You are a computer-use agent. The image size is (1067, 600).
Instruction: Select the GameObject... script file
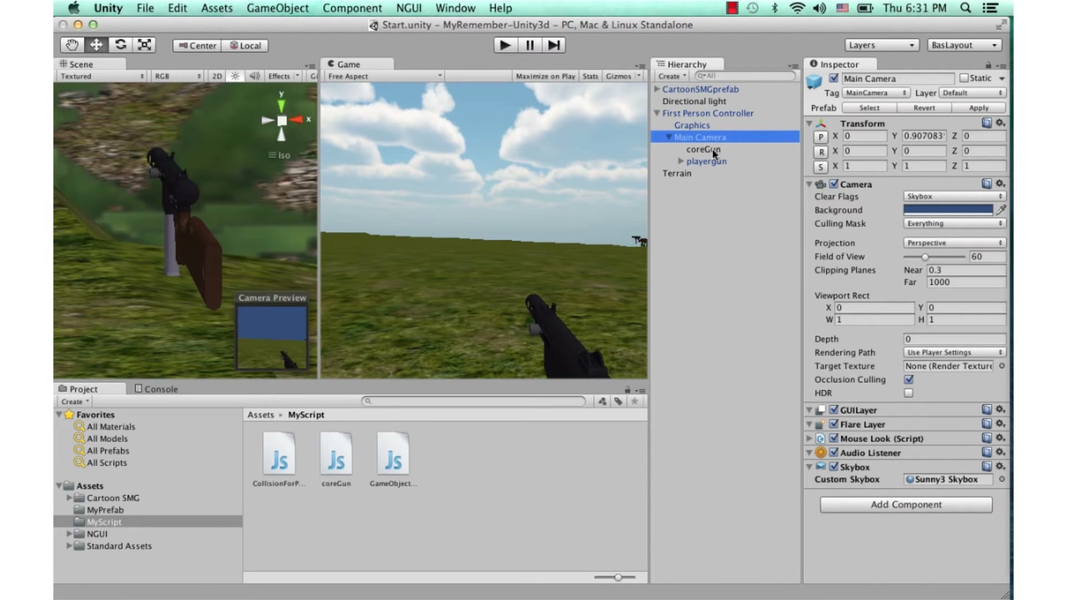[x=393, y=460]
